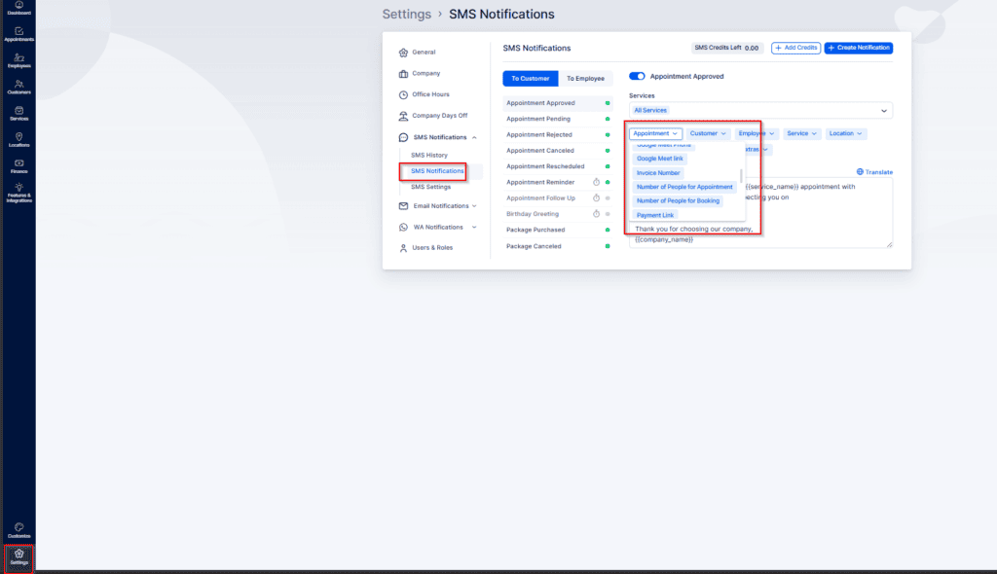This screenshot has height=574, width=997.
Task: Click the Users & Roles person icon
Action: pos(403,248)
